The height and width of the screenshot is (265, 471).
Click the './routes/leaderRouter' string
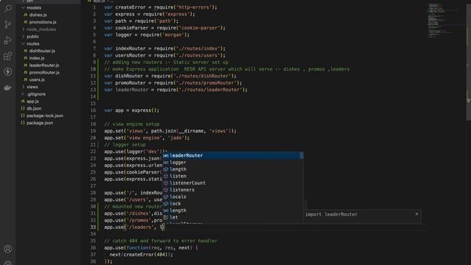point(210,90)
